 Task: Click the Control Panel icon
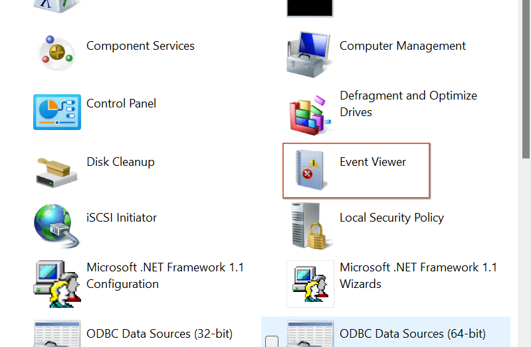pos(56,111)
